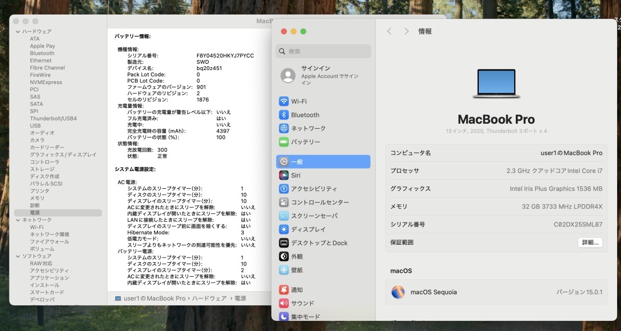Click the Intel Iris Plus Graphics 1536 MB value
Image resolution: width=621 pixels, height=331 pixels.
(x=556, y=189)
